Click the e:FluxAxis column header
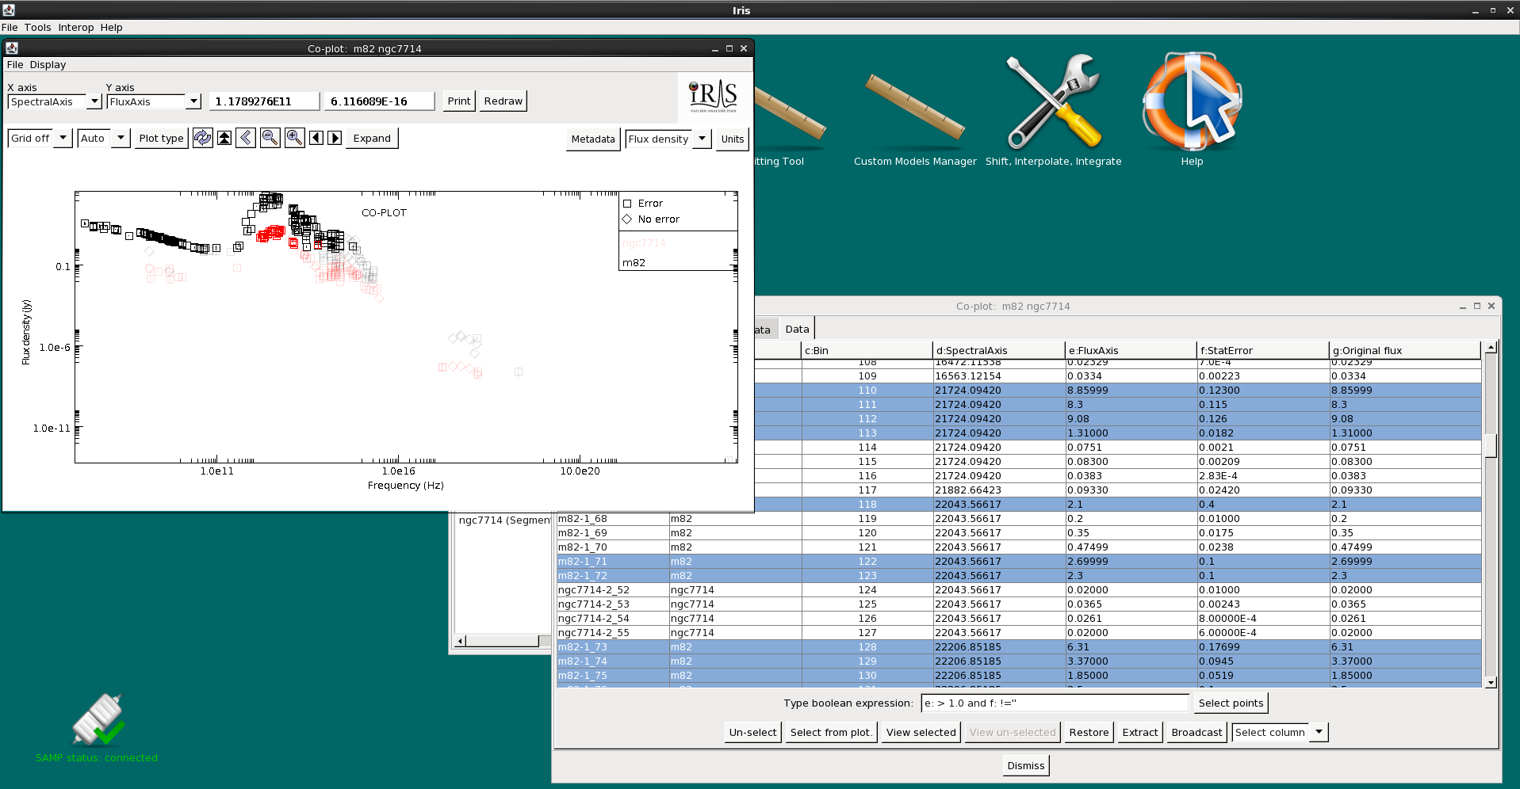 (x=1131, y=350)
